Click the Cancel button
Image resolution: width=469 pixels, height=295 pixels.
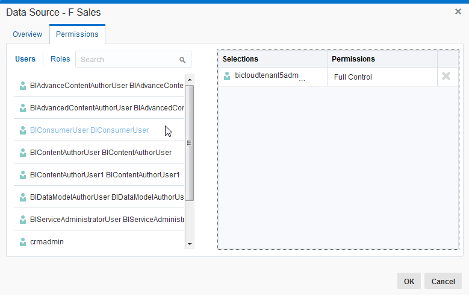point(443,281)
